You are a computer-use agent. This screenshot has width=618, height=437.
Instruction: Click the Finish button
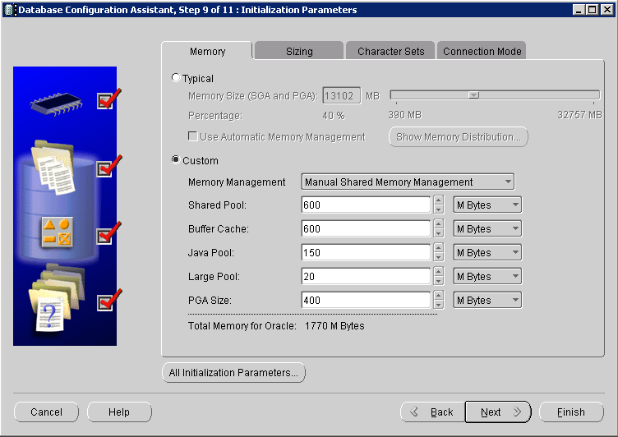[571, 412]
